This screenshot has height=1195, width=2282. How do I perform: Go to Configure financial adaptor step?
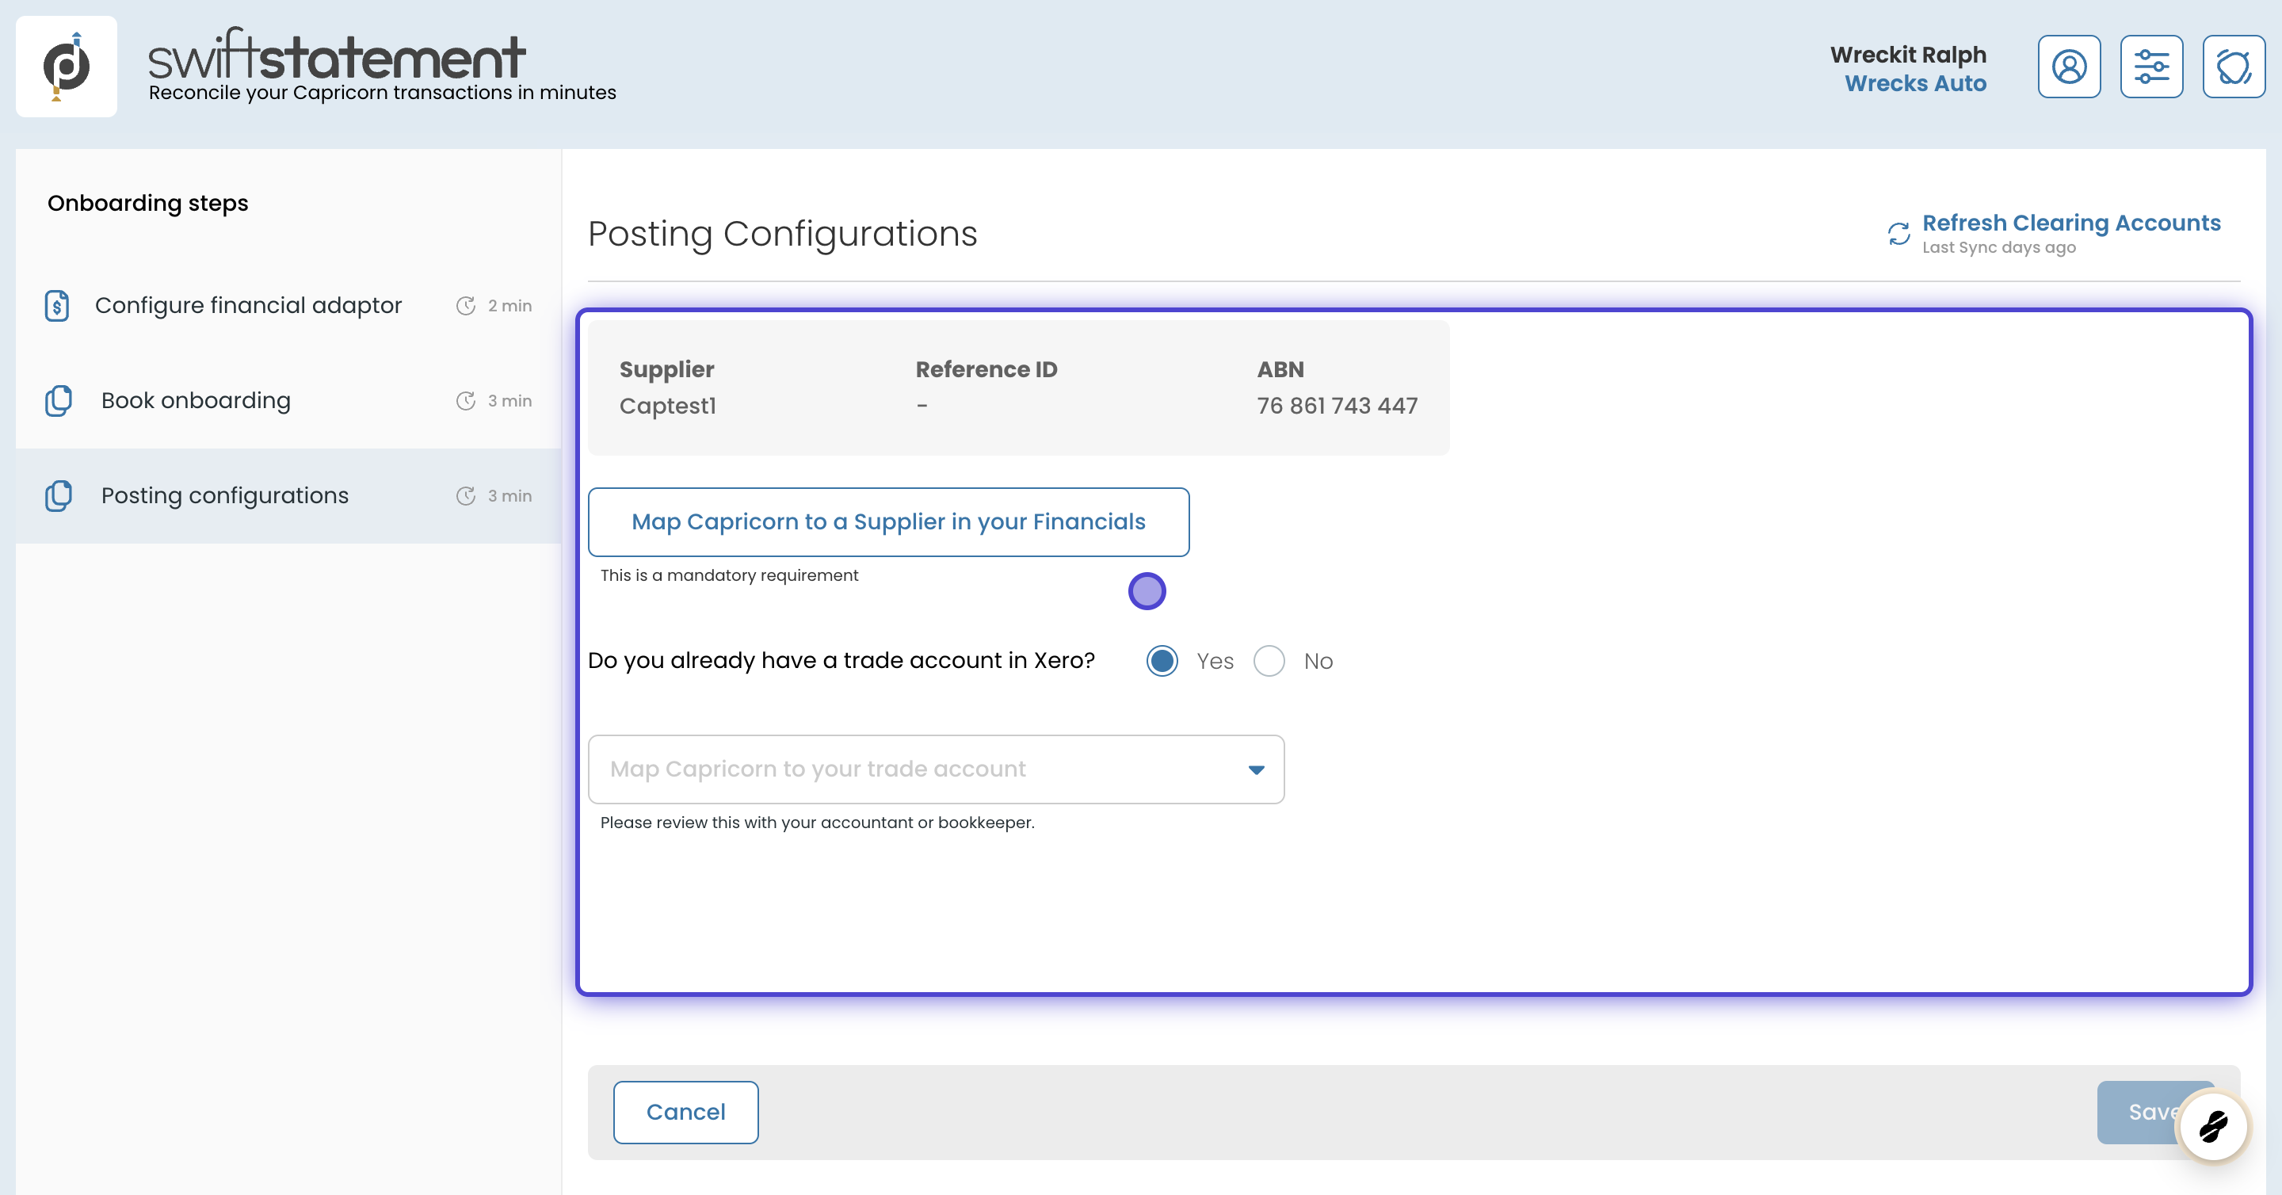click(x=288, y=306)
